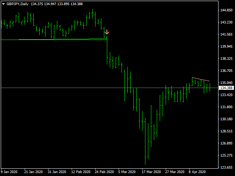Click the 17 Mar 2020 date label
Image resolution: width=235 pixels, height=176 pixels.
152,172
